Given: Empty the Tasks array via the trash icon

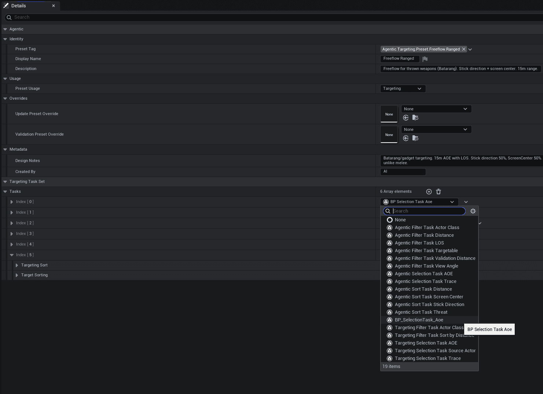Looking at the screenshot, I should [x=439, y=191].
